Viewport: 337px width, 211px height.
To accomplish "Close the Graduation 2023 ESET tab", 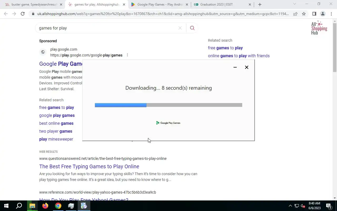I will (x=250, y=4).
